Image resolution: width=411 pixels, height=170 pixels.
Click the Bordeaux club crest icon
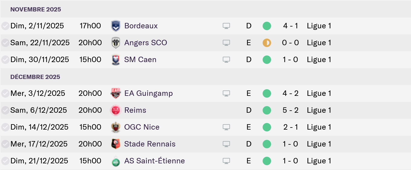[x=116, y=26]
